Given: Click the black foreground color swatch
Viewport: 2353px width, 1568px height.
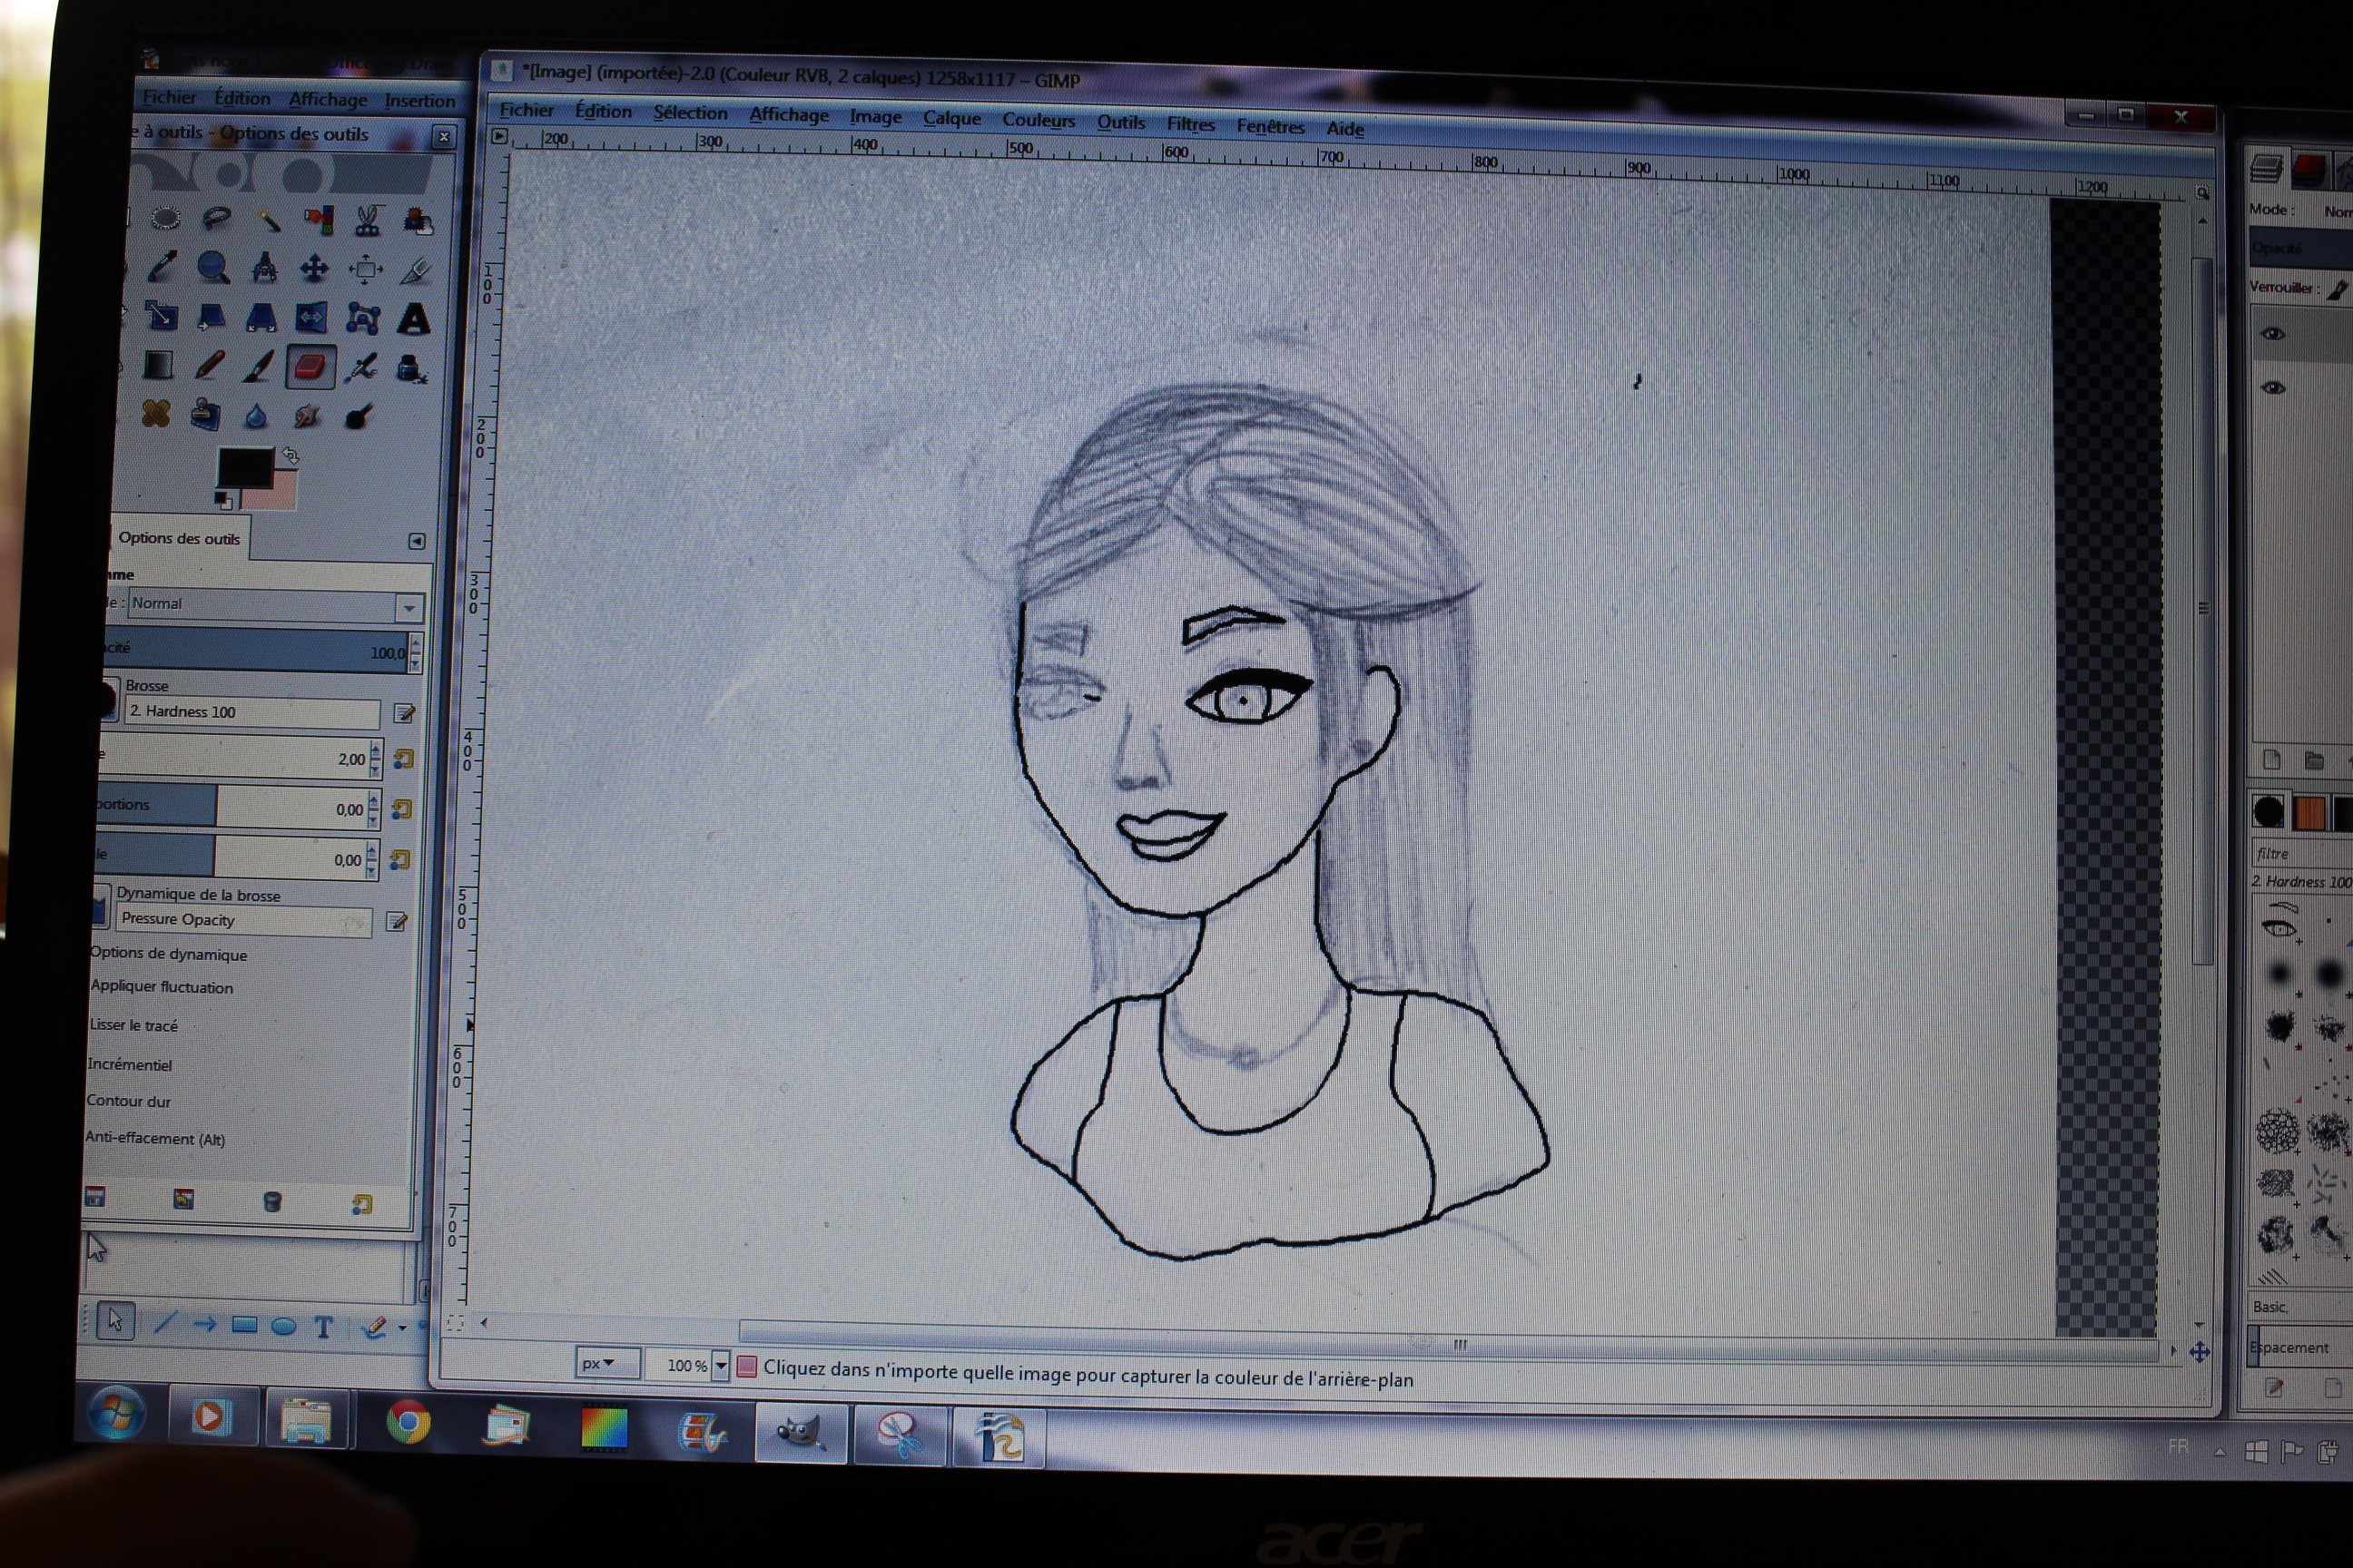Looking at the screenshot, I should click(x=244, y=468).
